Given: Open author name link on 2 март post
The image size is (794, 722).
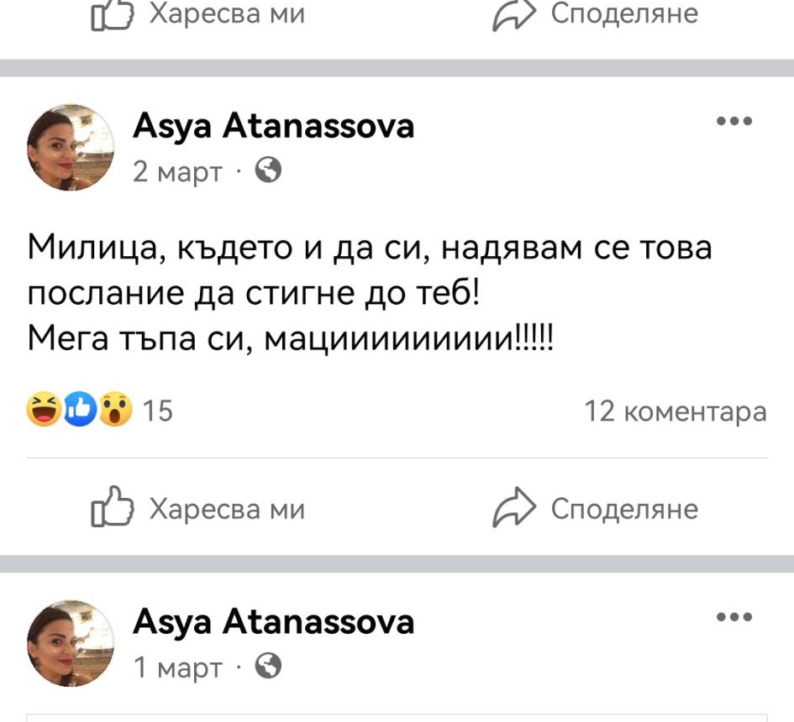Looking at the screenshot, I should [273, 126].
